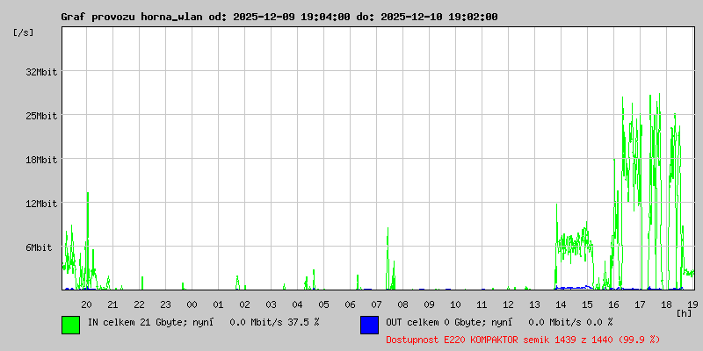Screen dimensions: 703x351
Task: Click the '03' hour label on x-axis
Action: click(271, 304)
